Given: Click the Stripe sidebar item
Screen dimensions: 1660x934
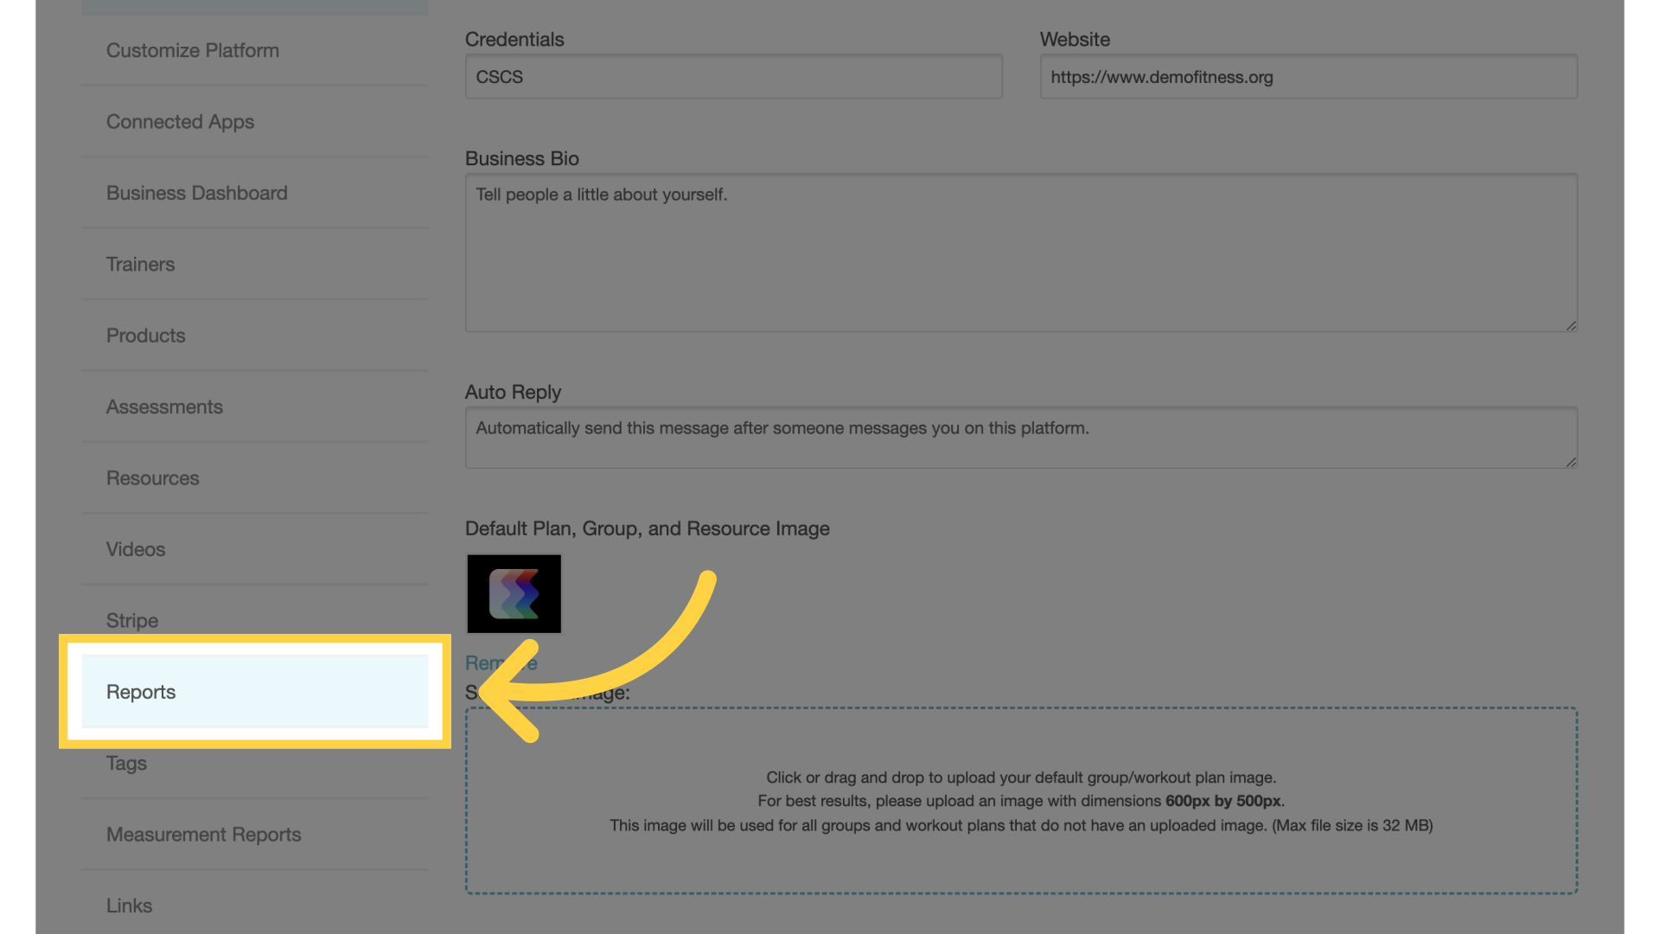Looking at the screenshot, I should (x=132, y=620).
